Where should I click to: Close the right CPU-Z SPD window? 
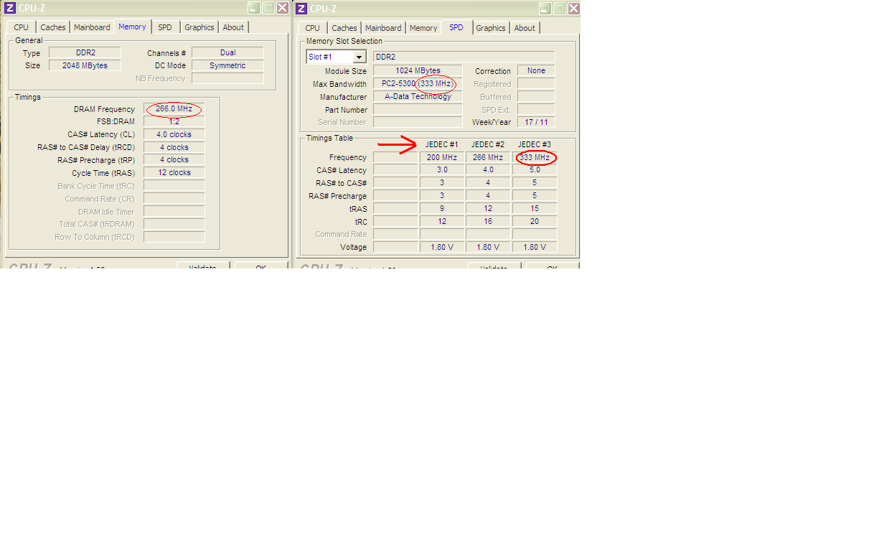coord(574,9)
